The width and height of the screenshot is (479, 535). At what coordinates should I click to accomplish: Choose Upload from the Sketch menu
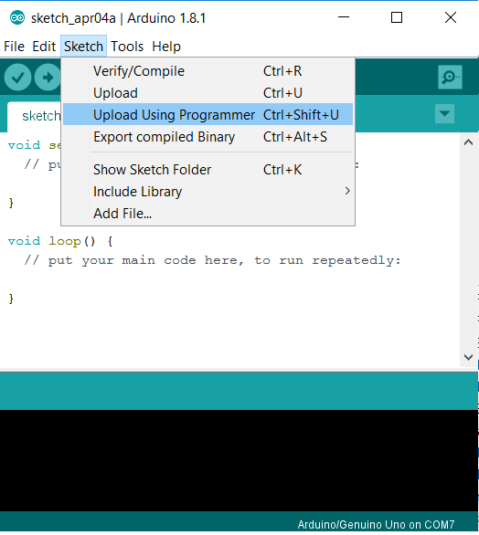(x=208, y=93)
